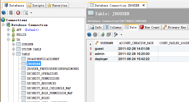This screenshot has height=102, width=189.
Task: Switch to the Databases tab
Action: click(x=14, y=5)
